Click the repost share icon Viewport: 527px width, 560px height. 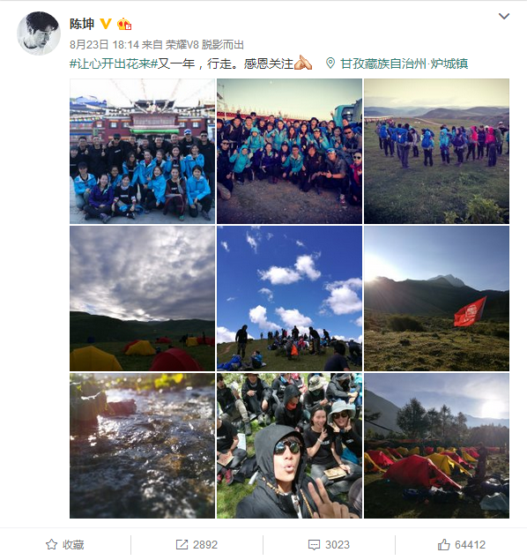click(x=182, y=544)
